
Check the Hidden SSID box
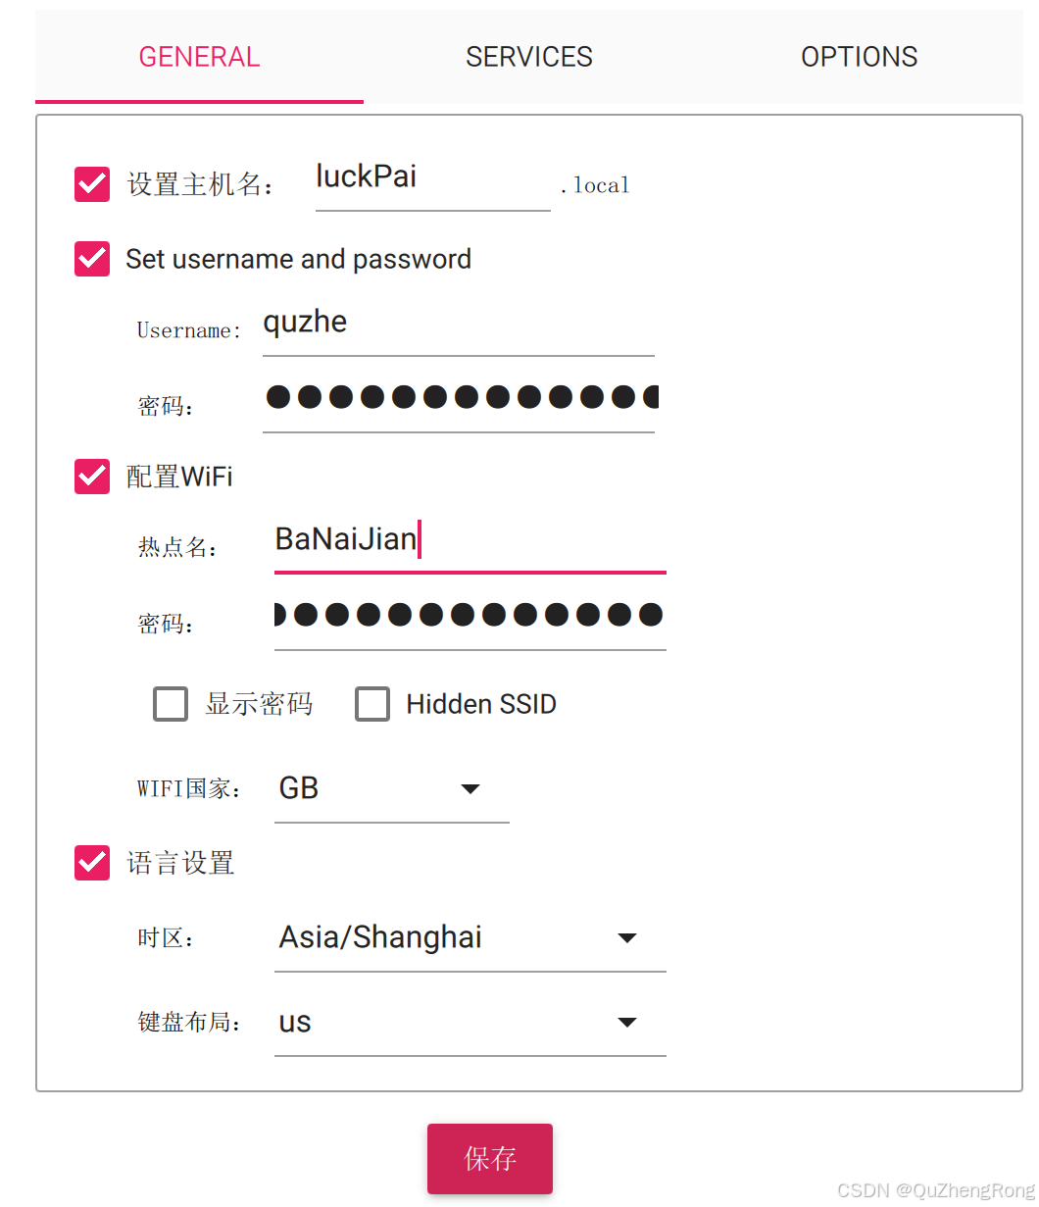coord(372,704)
